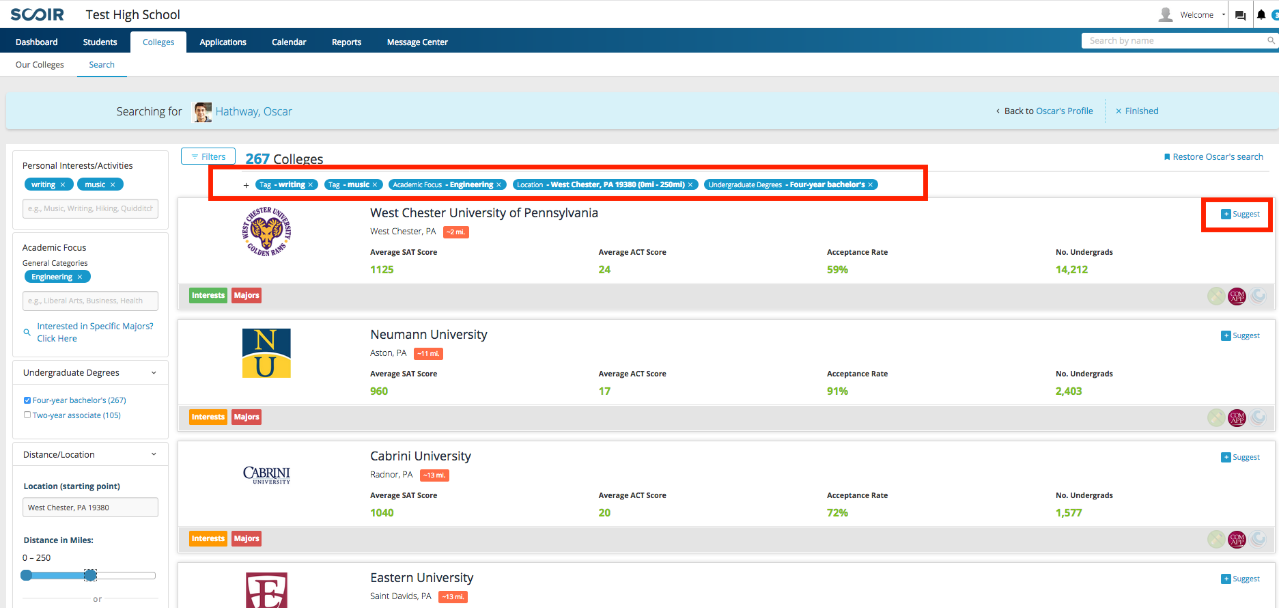
Task: Click the green round icon in Neumann row
Action: coord(1215,417)
